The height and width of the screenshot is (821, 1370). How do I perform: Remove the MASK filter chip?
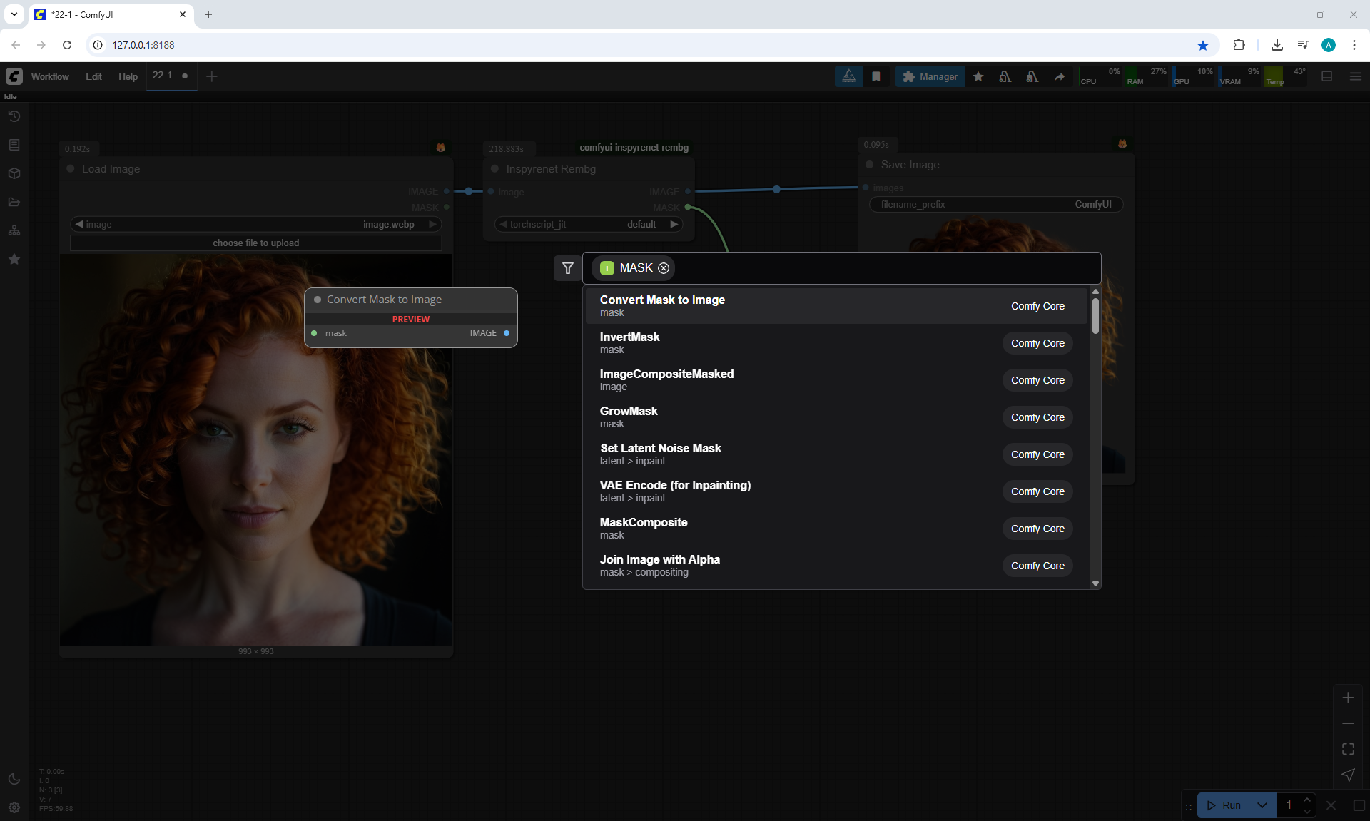664,268
